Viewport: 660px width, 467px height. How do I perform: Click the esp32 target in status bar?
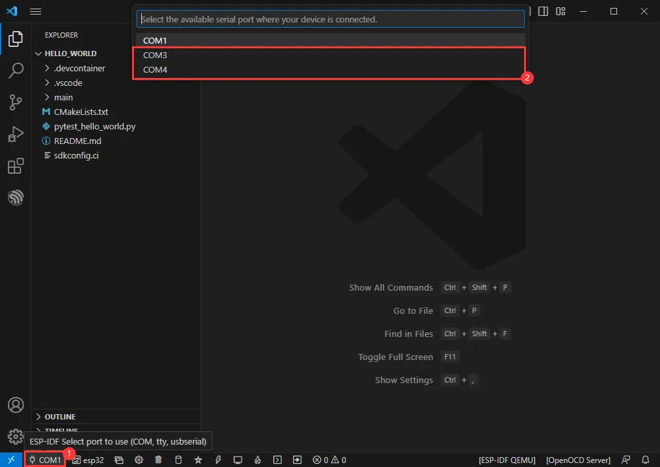point(88,460)
